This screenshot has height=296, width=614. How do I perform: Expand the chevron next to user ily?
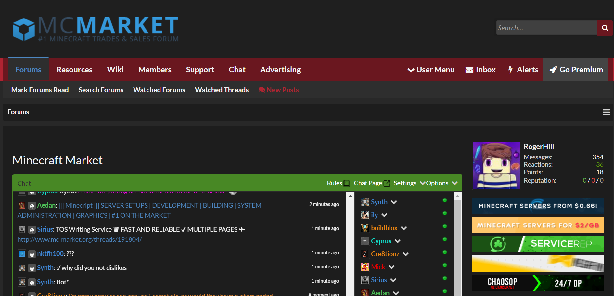point(384,215)
